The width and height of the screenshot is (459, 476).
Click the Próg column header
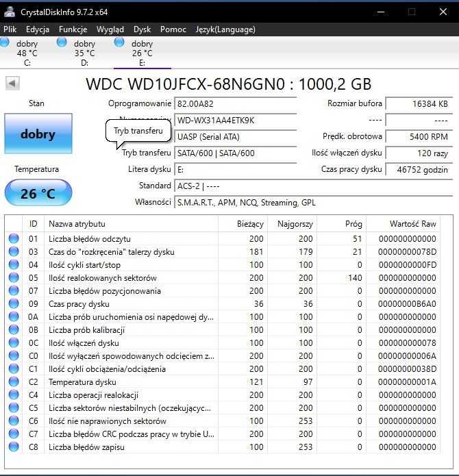tap(342, 224)
